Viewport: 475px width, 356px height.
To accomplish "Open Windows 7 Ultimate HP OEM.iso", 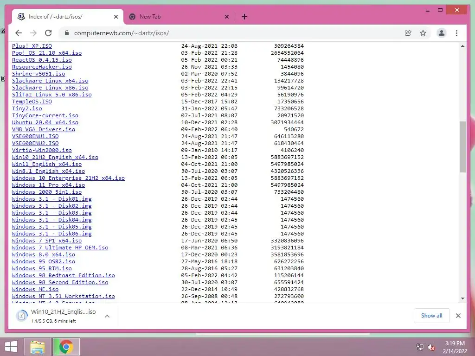I will coord(60,248).
